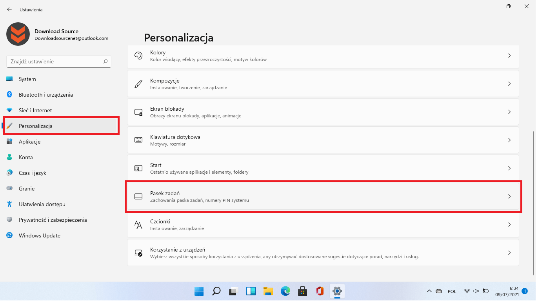The width and height of the screenshot is (538, 302).
Task: Click the search magnifier in Znajdź ustawienie
Action: 105,61
